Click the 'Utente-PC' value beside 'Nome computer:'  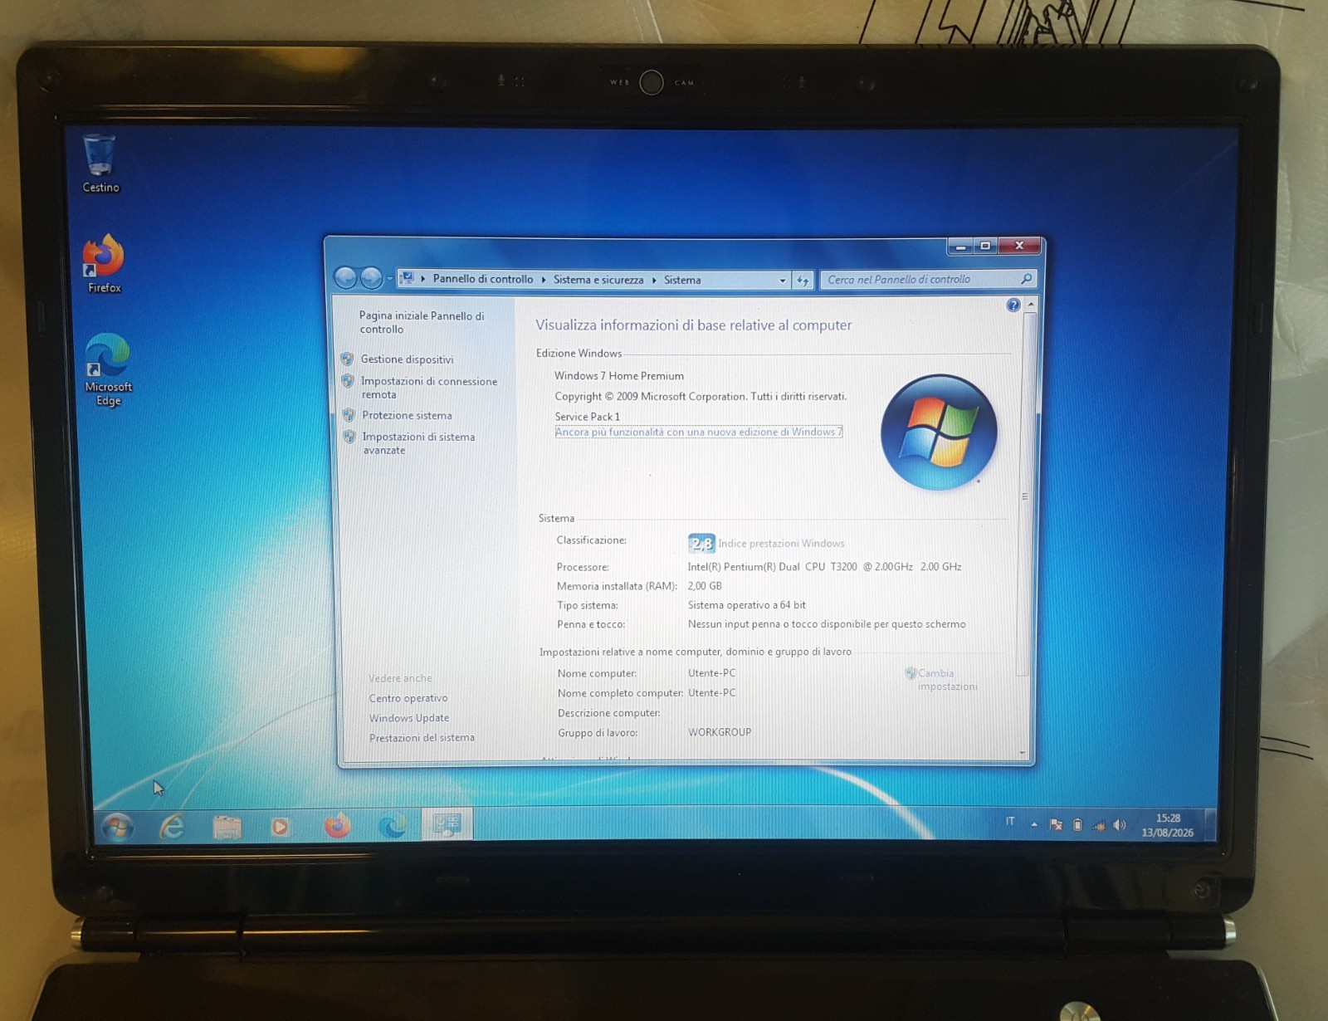point(711,673)
